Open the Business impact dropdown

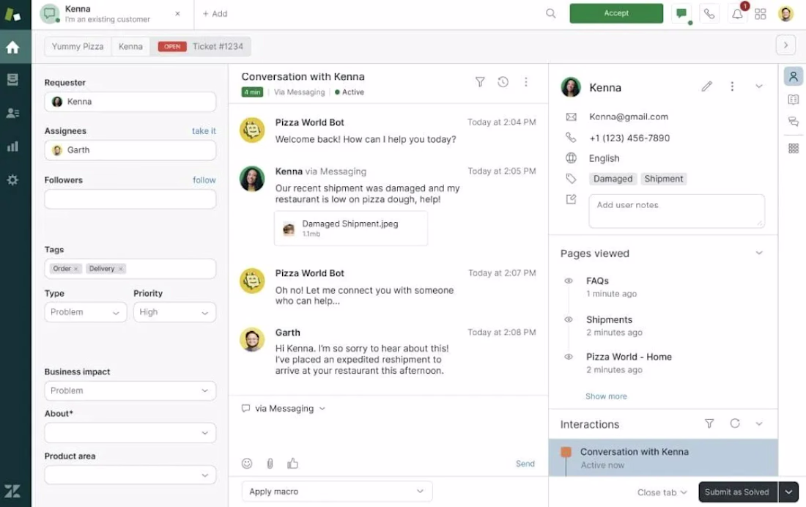point(130,391)
